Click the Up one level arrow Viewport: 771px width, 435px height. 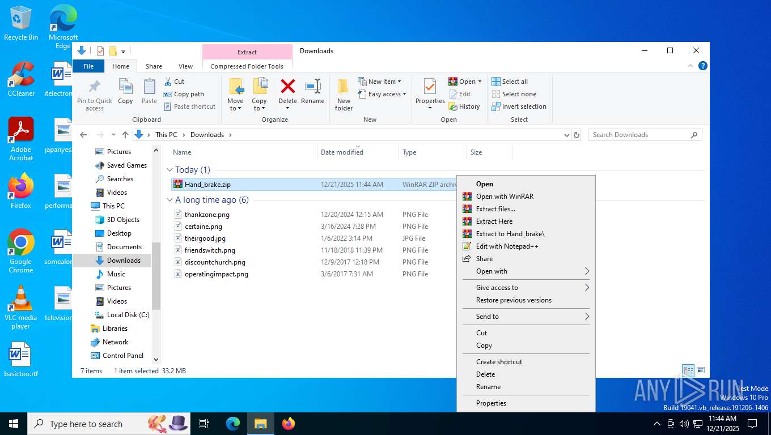coord(125,135)
